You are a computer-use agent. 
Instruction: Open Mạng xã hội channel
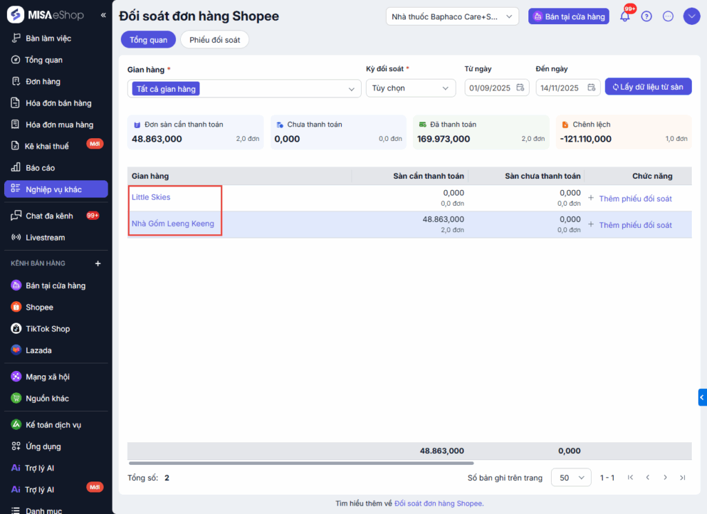pos(56,377)
